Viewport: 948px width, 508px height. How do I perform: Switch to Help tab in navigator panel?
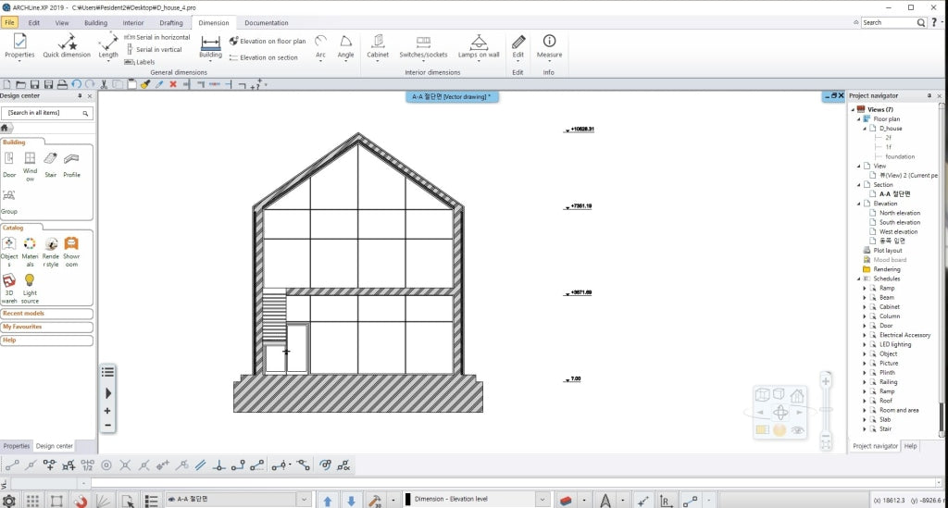tap(910, 446)
